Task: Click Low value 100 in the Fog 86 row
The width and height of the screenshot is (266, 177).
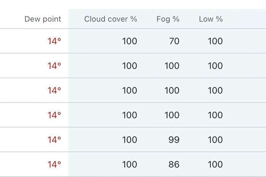Action: tap(215, 164)
